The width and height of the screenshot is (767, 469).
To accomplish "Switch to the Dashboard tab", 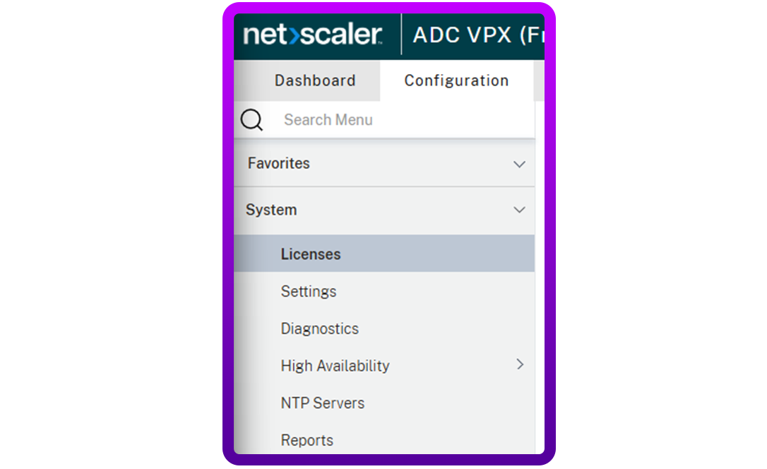I will point(314,81).
